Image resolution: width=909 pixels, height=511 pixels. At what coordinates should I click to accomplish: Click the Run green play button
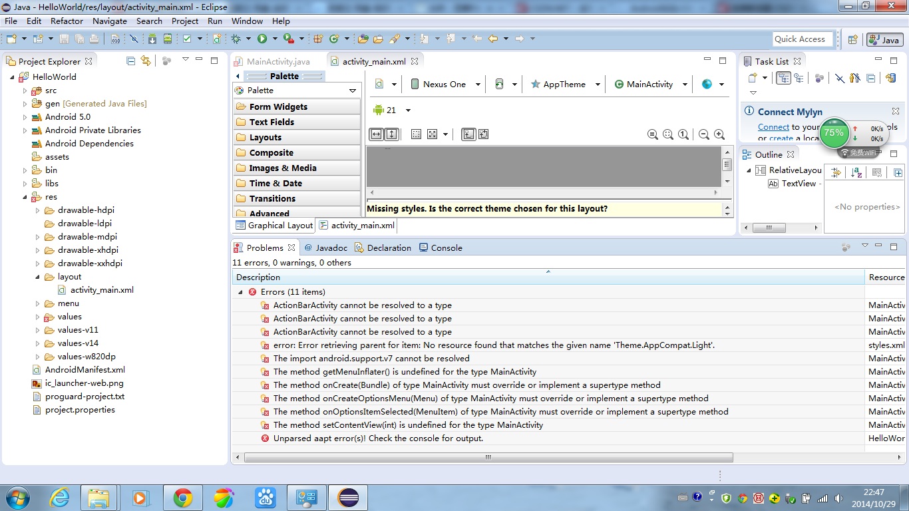click(x=262, y=39)
